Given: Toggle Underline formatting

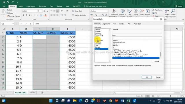Looking at the screenshot, I should coord(29,15).
